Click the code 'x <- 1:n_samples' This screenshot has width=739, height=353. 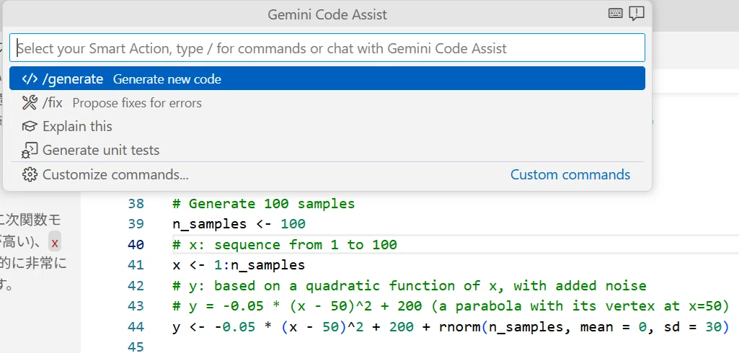click(x=239, y=265)
